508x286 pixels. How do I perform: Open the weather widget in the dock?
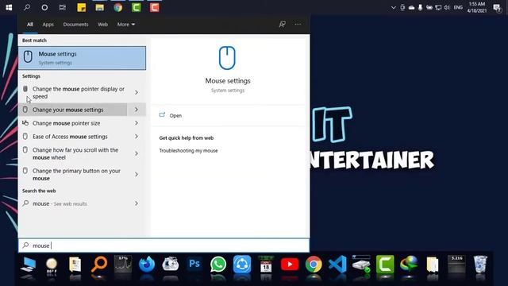(x=52, y=265)
